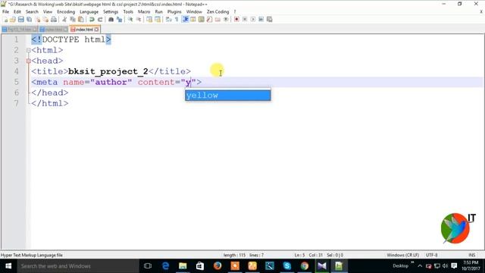Click the macro Playback icon
This screenshot has width=485, height=273.
pos(252,19)
